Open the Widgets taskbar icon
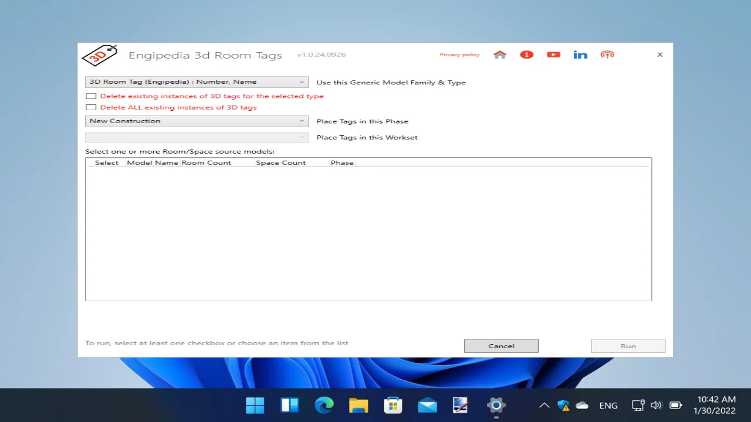751x422 pixels. point(289,405)
